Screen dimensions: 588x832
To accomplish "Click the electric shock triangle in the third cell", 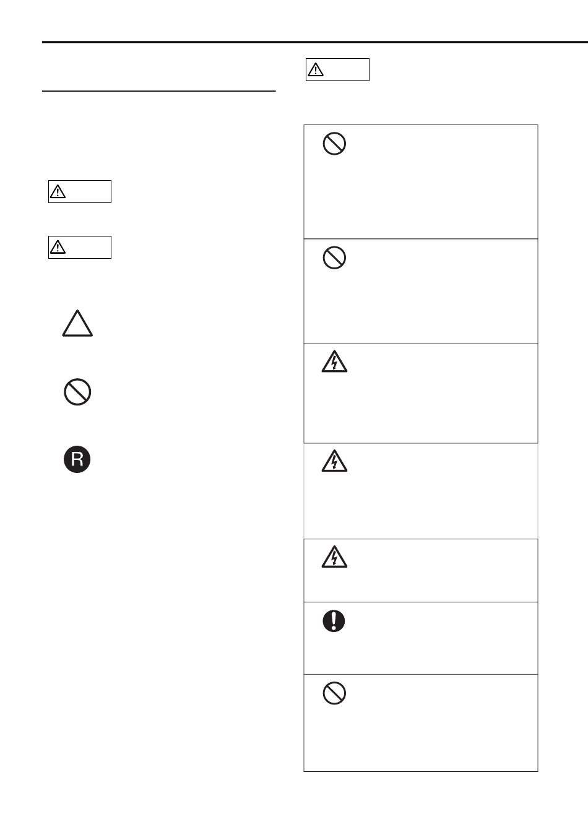I will 334,362.
